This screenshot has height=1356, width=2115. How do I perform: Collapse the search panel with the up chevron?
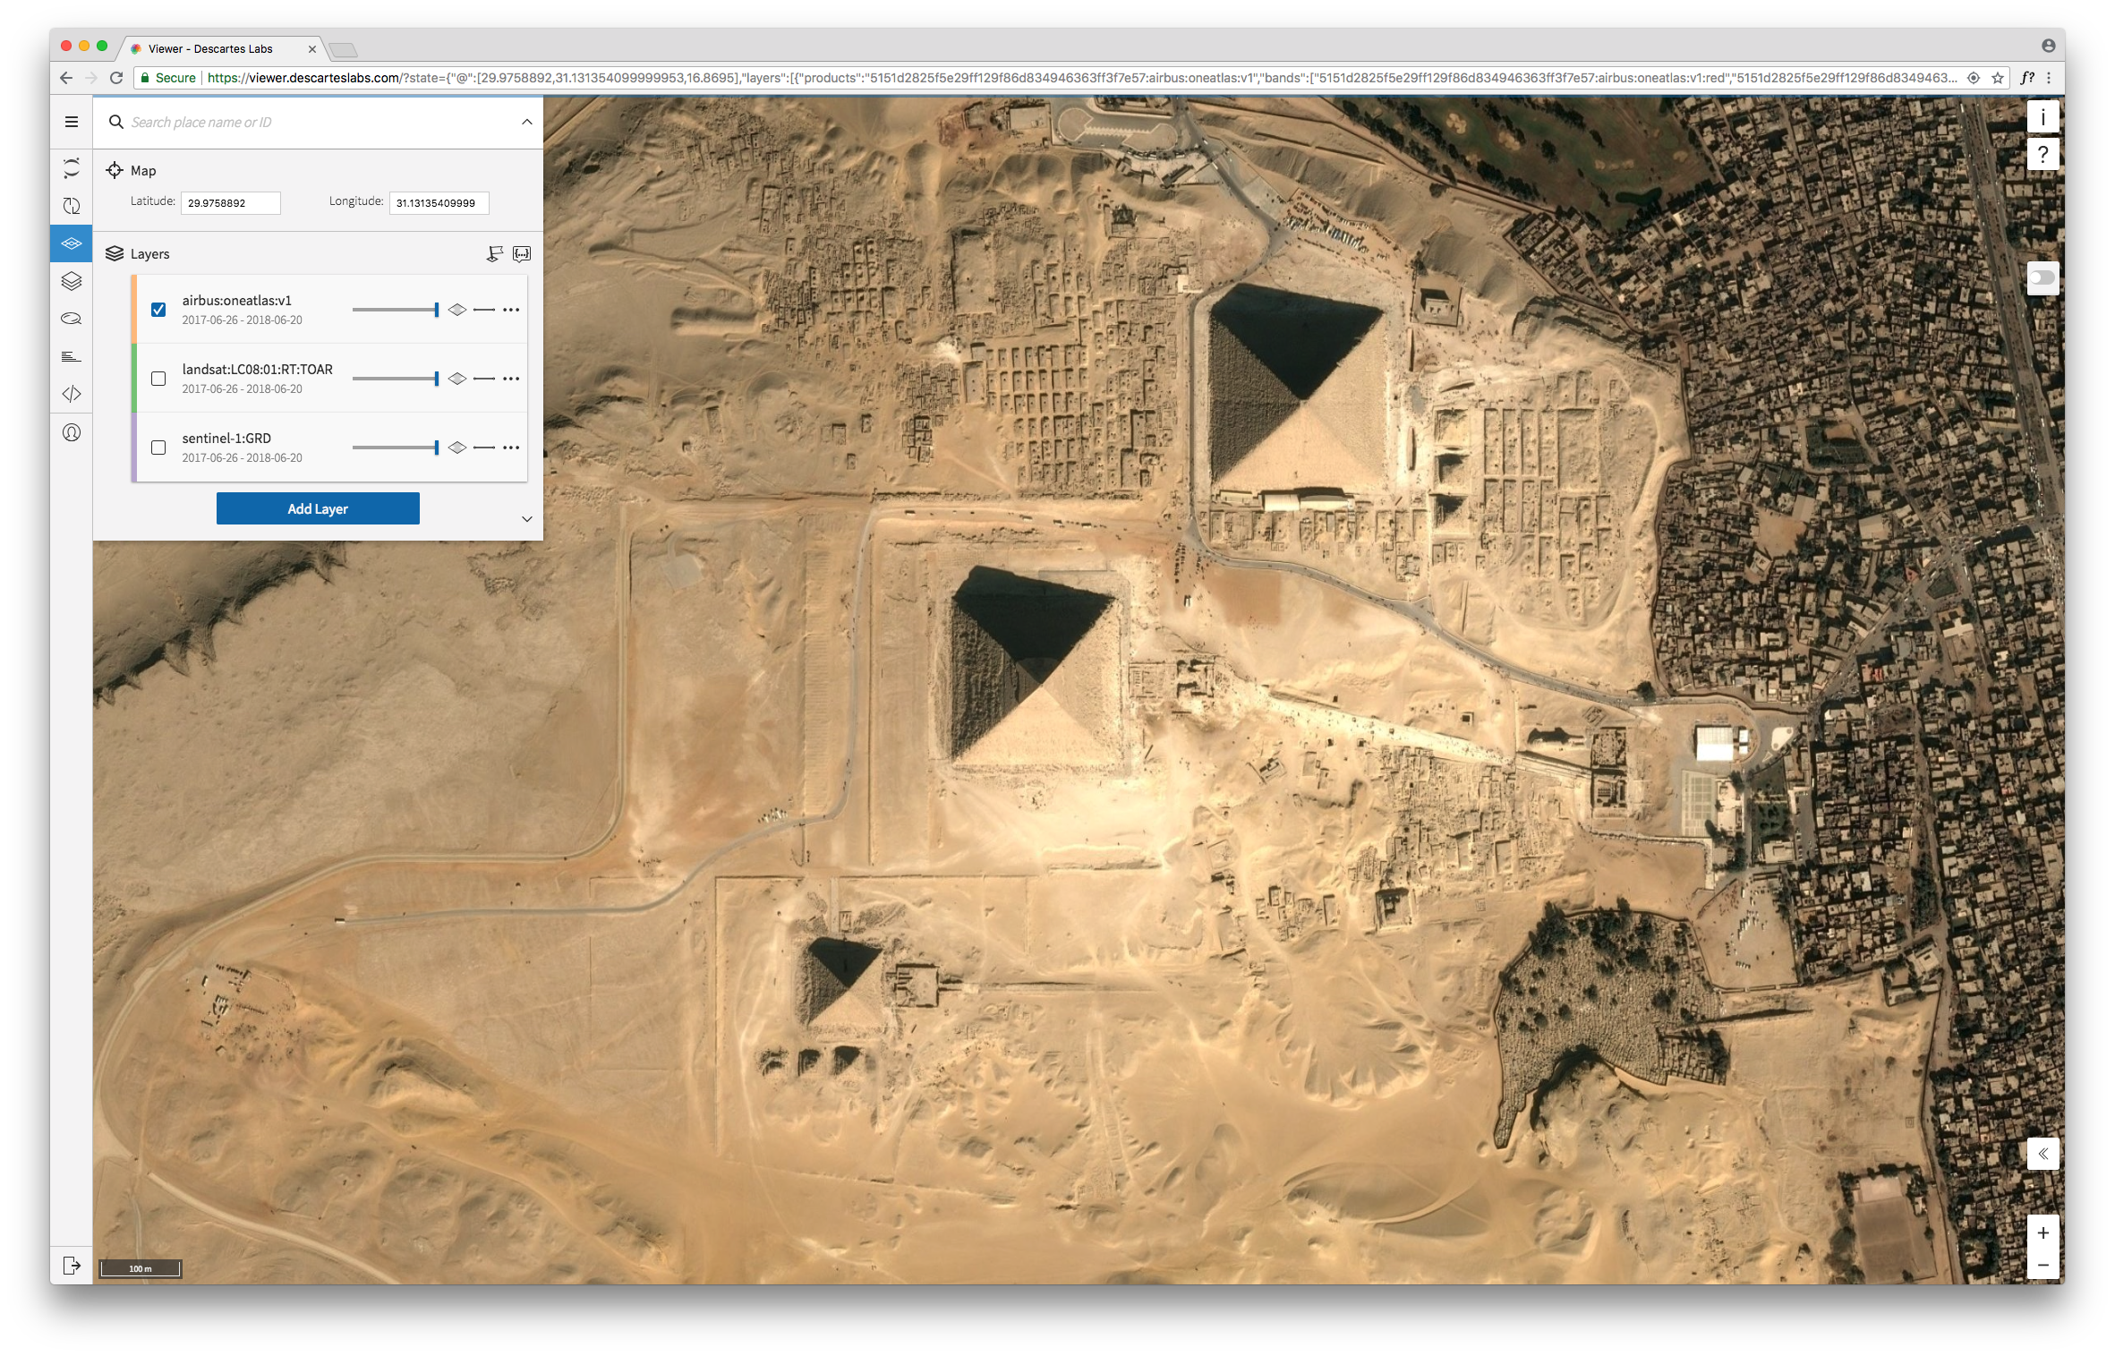click(527, 122)
